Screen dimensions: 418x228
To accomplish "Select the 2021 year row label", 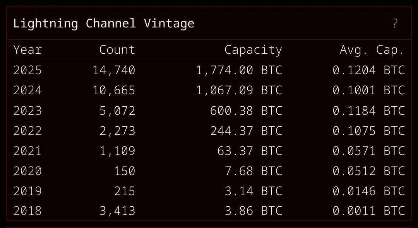I will point(27,151).
